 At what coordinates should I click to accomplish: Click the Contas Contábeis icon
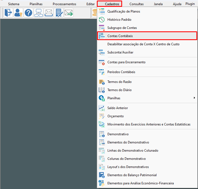pyautogui.click(x=102, y=36)
